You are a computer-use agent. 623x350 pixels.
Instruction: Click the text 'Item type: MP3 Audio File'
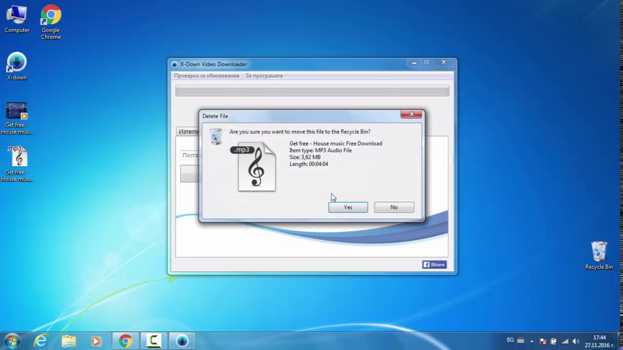[x=320, y=150]
